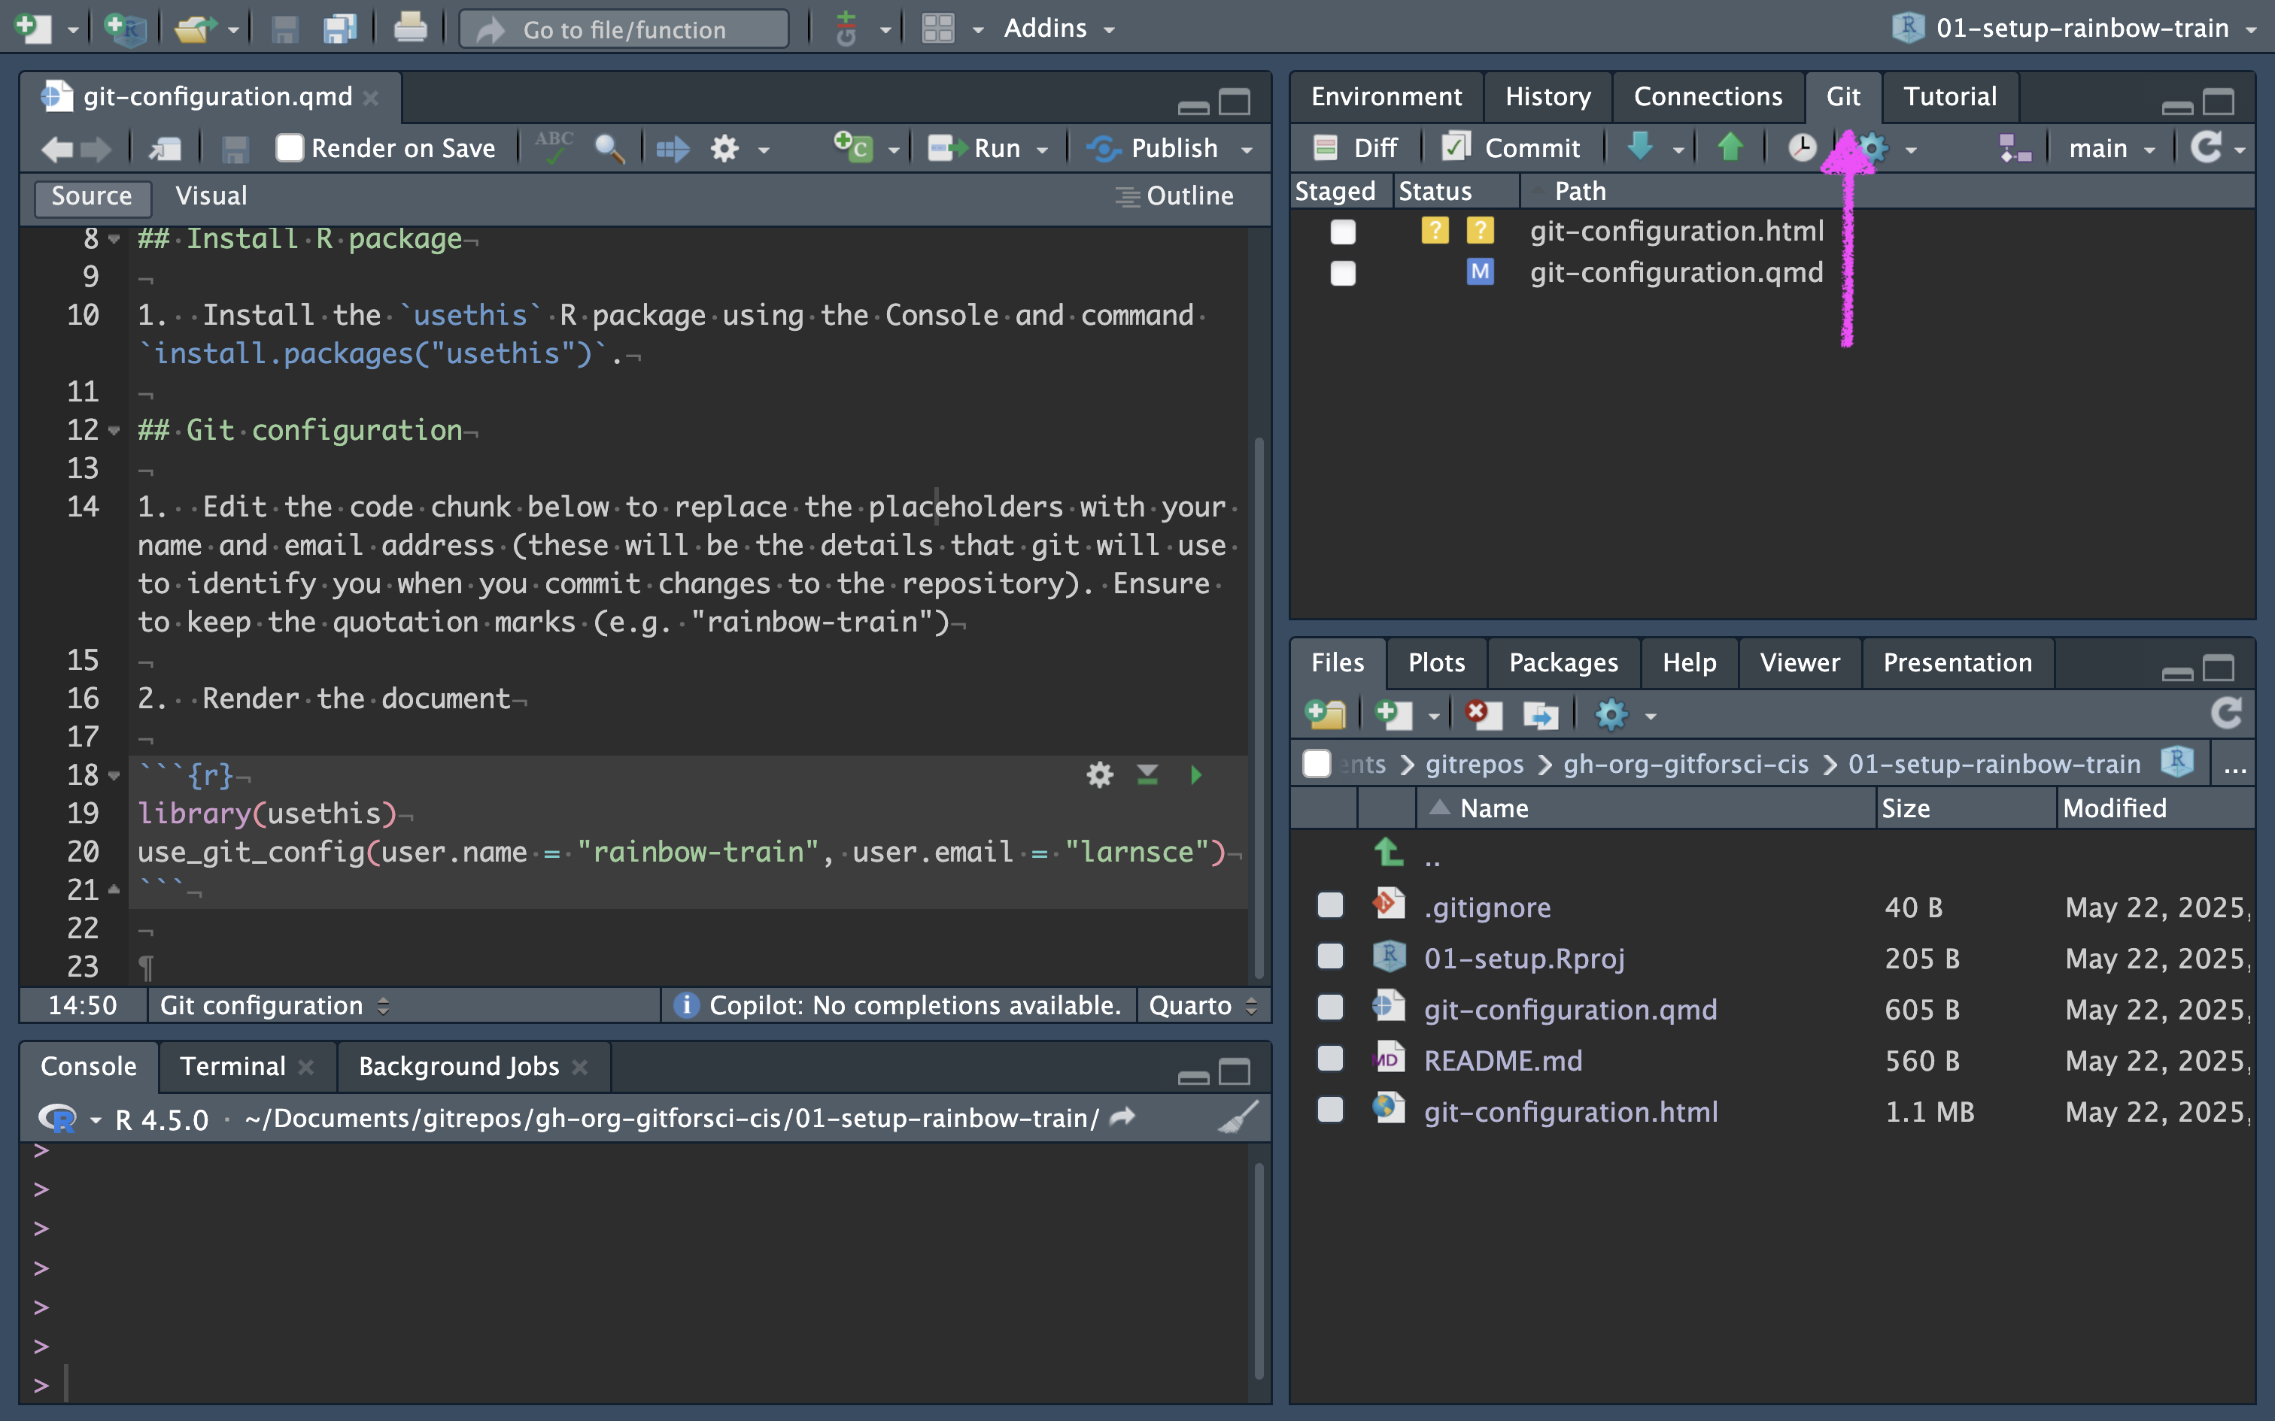Image resolution: width=2275 pixels, height=1421 pixels.
Task: Click the Go to file/function field
Action: click(624, 29)
